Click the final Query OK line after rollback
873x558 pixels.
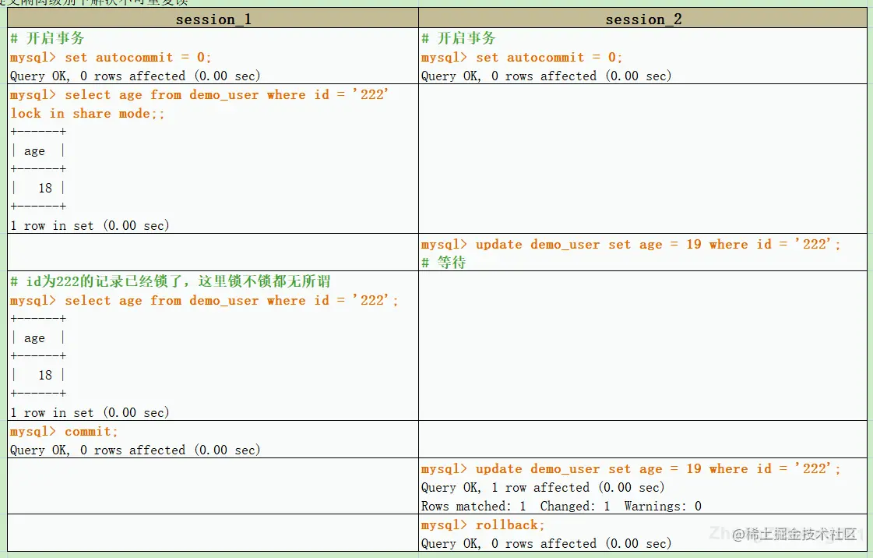[545, 543]
